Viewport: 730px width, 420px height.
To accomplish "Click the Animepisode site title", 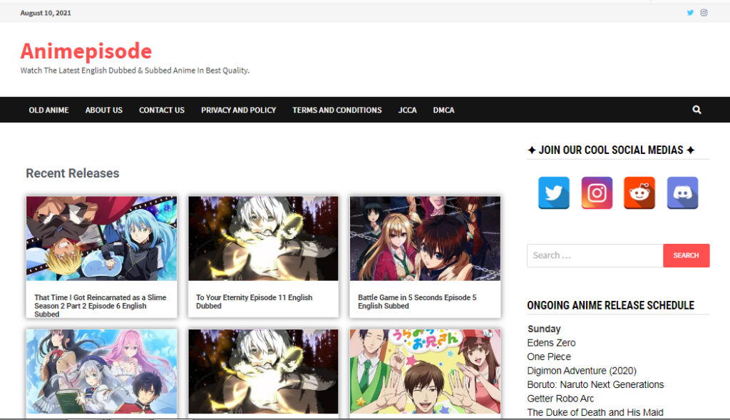I will [x=86, y=51].
